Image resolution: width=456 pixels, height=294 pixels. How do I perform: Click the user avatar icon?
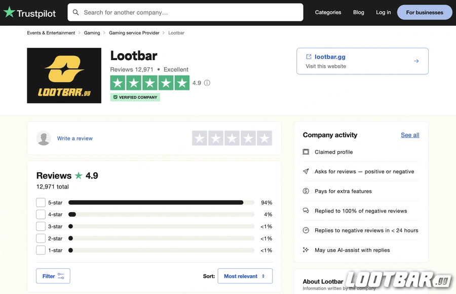point(44,138)
